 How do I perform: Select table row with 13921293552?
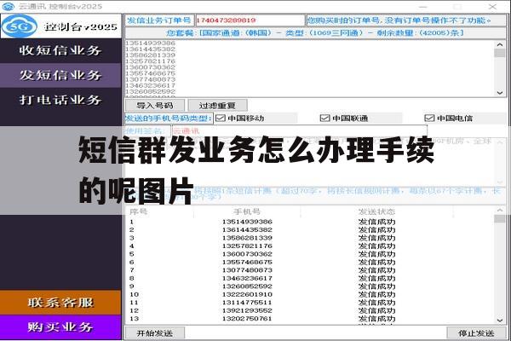(x=310, y=310)
